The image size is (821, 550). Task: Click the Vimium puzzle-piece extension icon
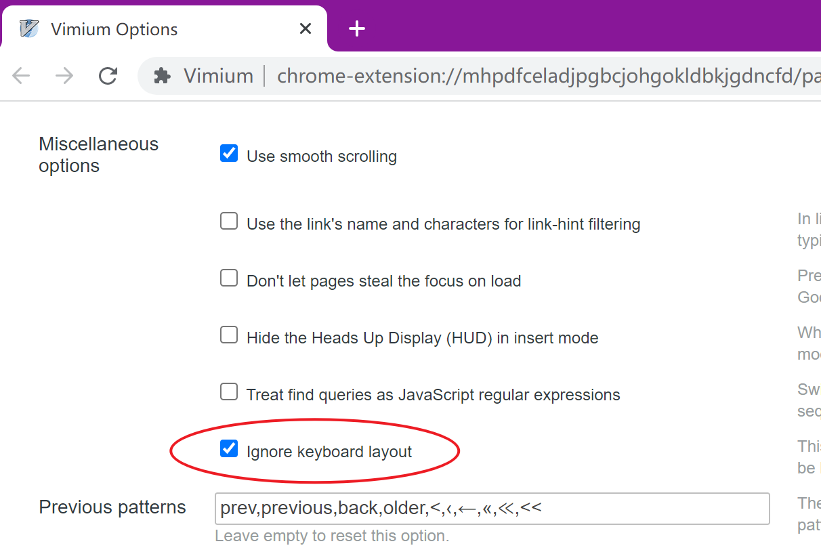click(161, 76)
